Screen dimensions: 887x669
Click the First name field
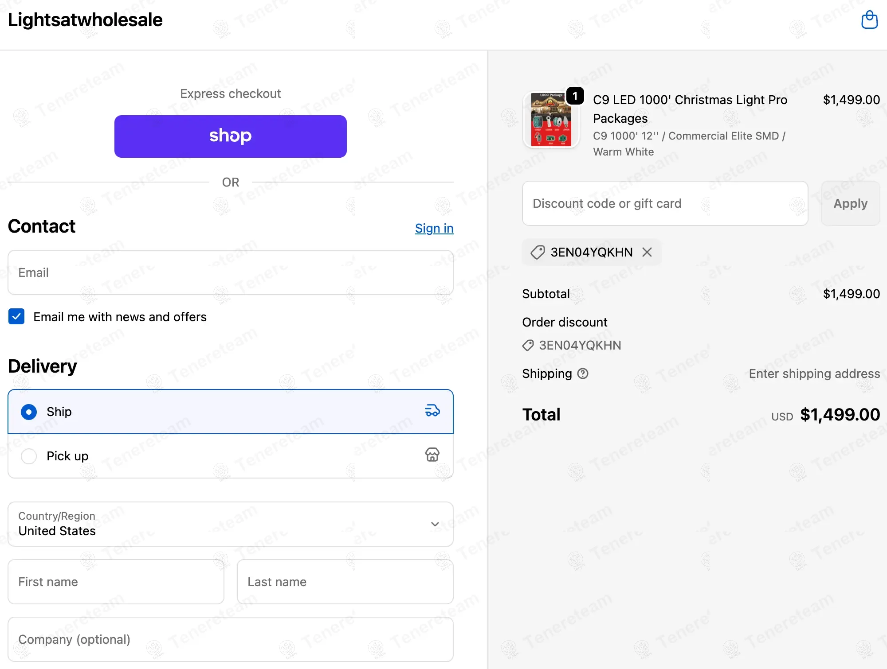tap(116, 582)
